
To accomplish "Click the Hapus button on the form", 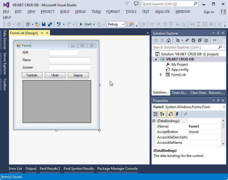I will pyautogui.click(x=78, y=75).
